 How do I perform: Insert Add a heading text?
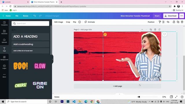pos(30,37)
